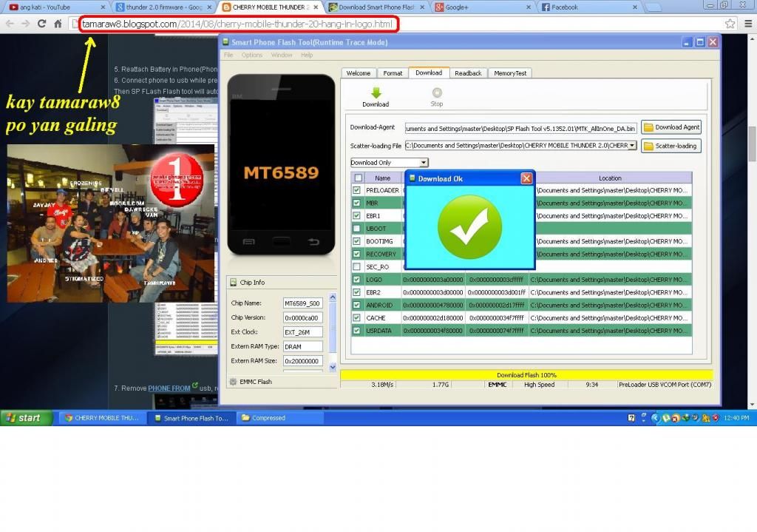The height and width of the screenshot is (532, 757).
Task: Bookmark this page with the star icon
Action: 730,23
